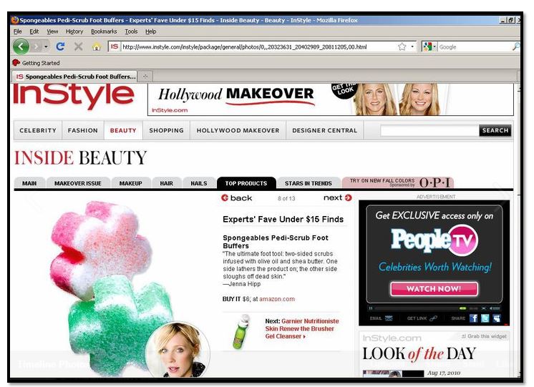Open the History menu
This screenshot has height=387, width=534.
coord(74,31)
